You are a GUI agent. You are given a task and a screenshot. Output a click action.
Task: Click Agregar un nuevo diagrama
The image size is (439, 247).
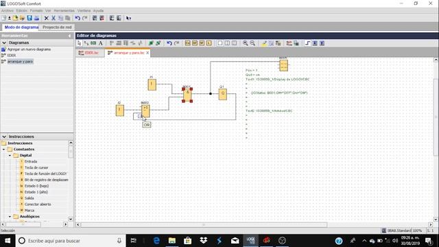(x=29, y=49)
